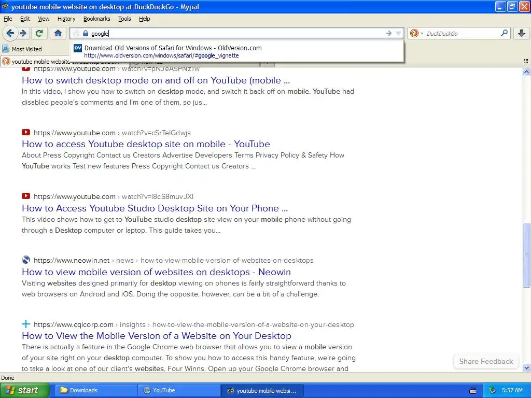Select the 'youtube mobile websi...' taskbar button
The height and width of the screenshot is (398, 531).
(262, 390)
